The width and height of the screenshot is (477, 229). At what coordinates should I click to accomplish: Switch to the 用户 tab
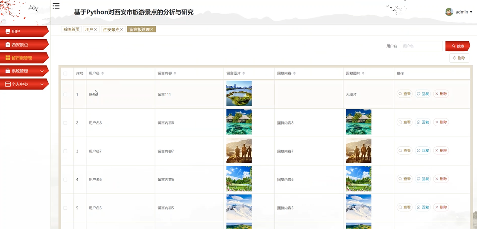(x=89, y=29)
